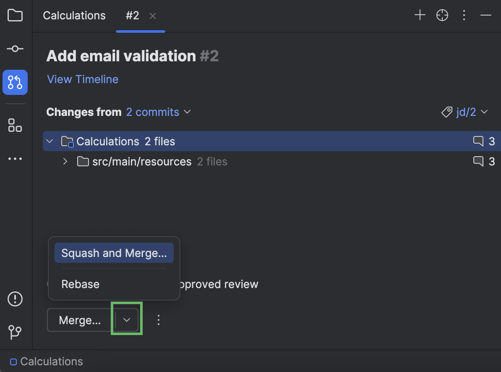Show more tool windows via ellipsis icon

(x=15, y=158)
